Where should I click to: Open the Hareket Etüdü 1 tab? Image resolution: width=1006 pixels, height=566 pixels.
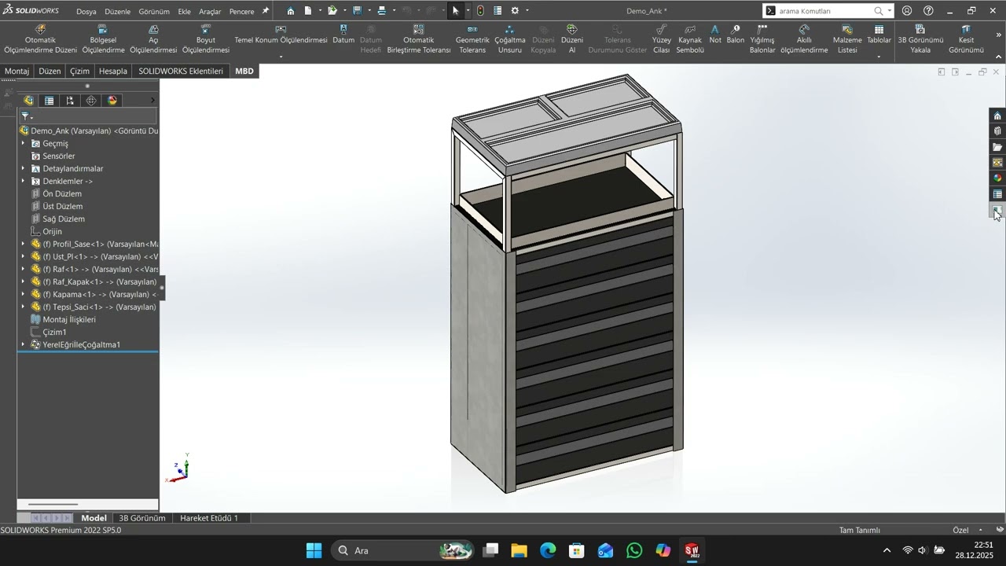[209, 518]
